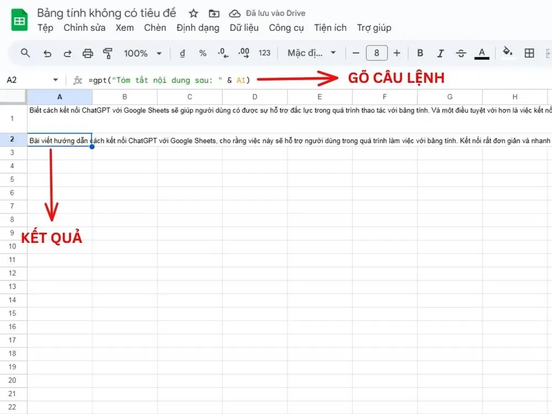Select row 2 header
Image resolution: width=552 pixels, height=414 pixels.
[13, 140]
